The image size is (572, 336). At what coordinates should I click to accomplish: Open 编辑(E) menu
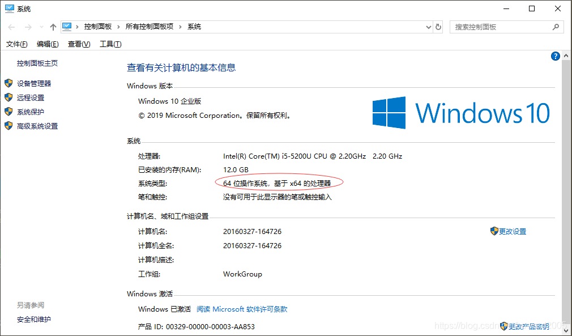tap(48, 44)
